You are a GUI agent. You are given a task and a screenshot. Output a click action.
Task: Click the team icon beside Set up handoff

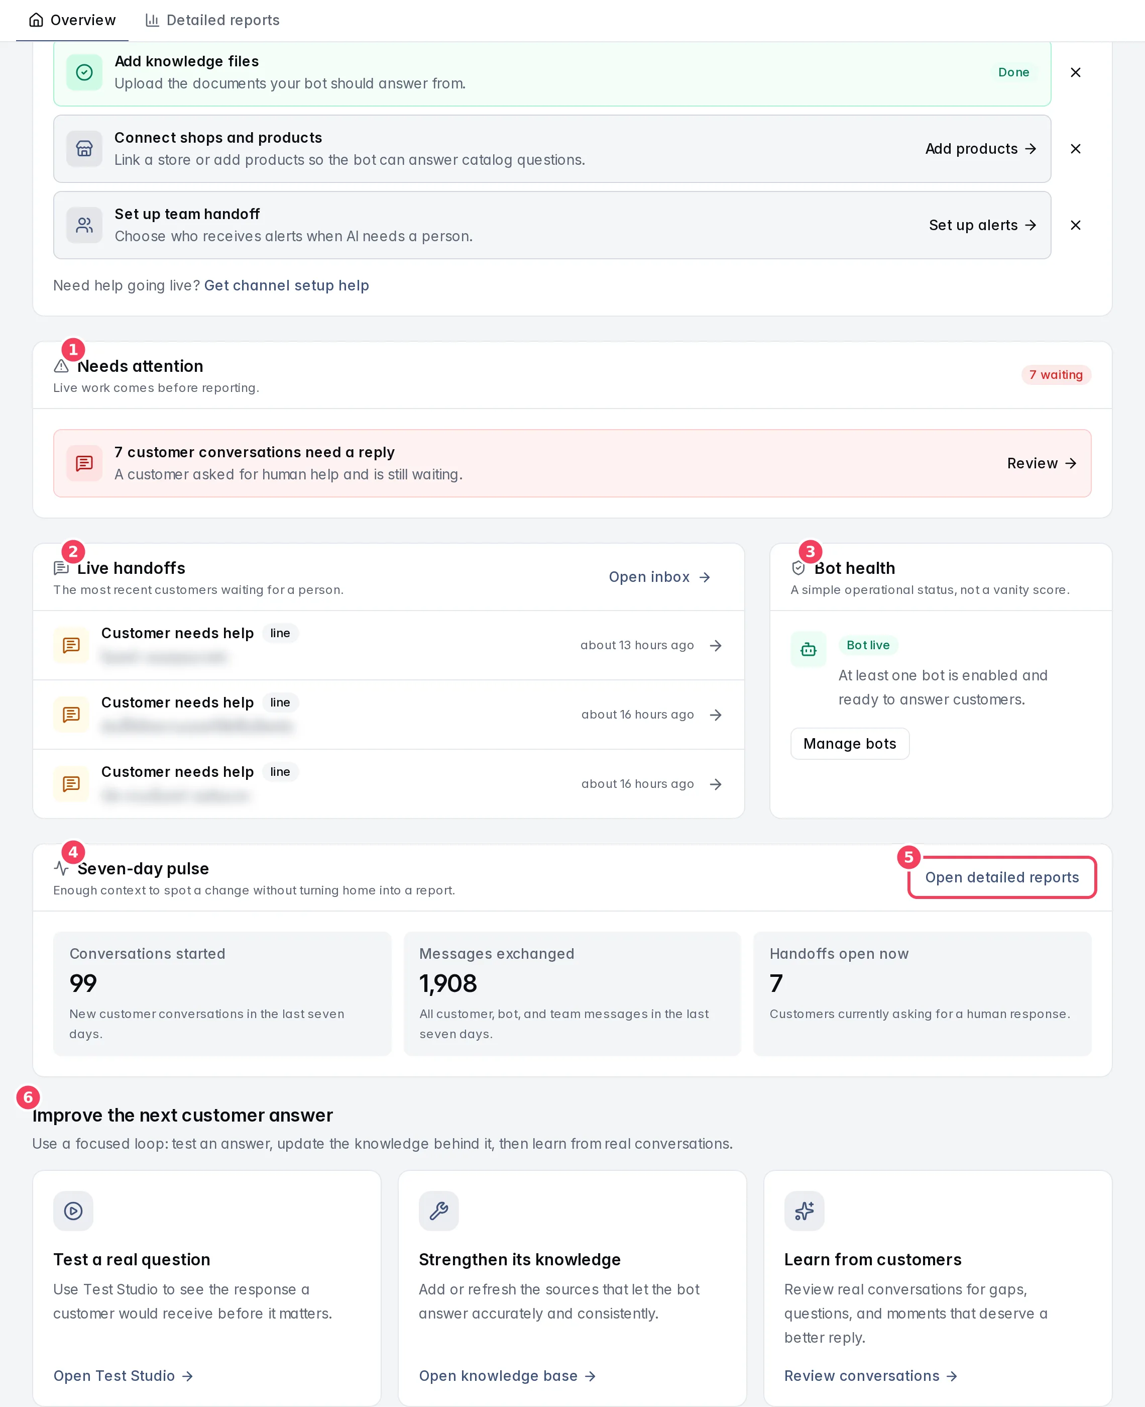pyautogui.click(x=84, y=225)
